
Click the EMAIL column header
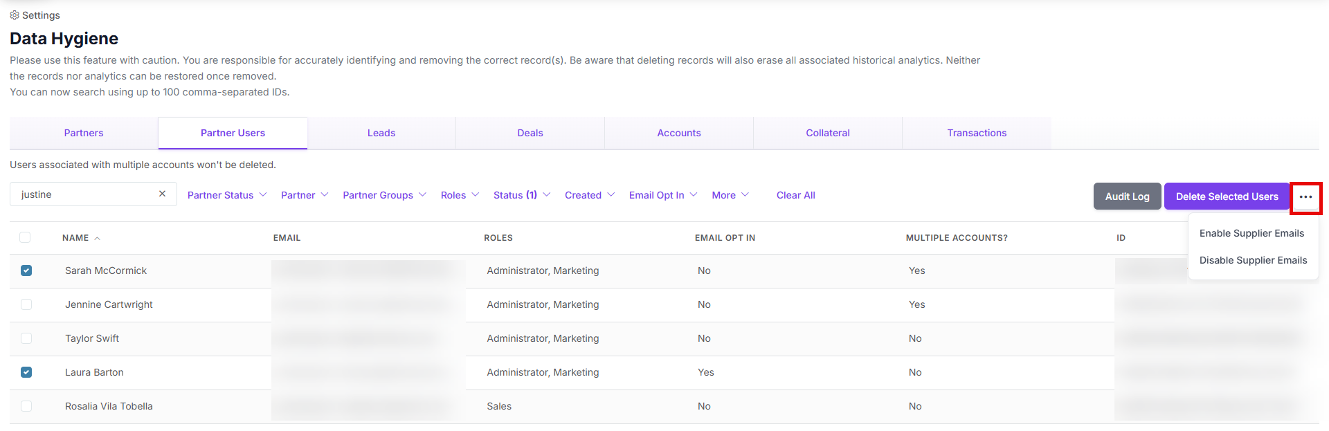287,238
